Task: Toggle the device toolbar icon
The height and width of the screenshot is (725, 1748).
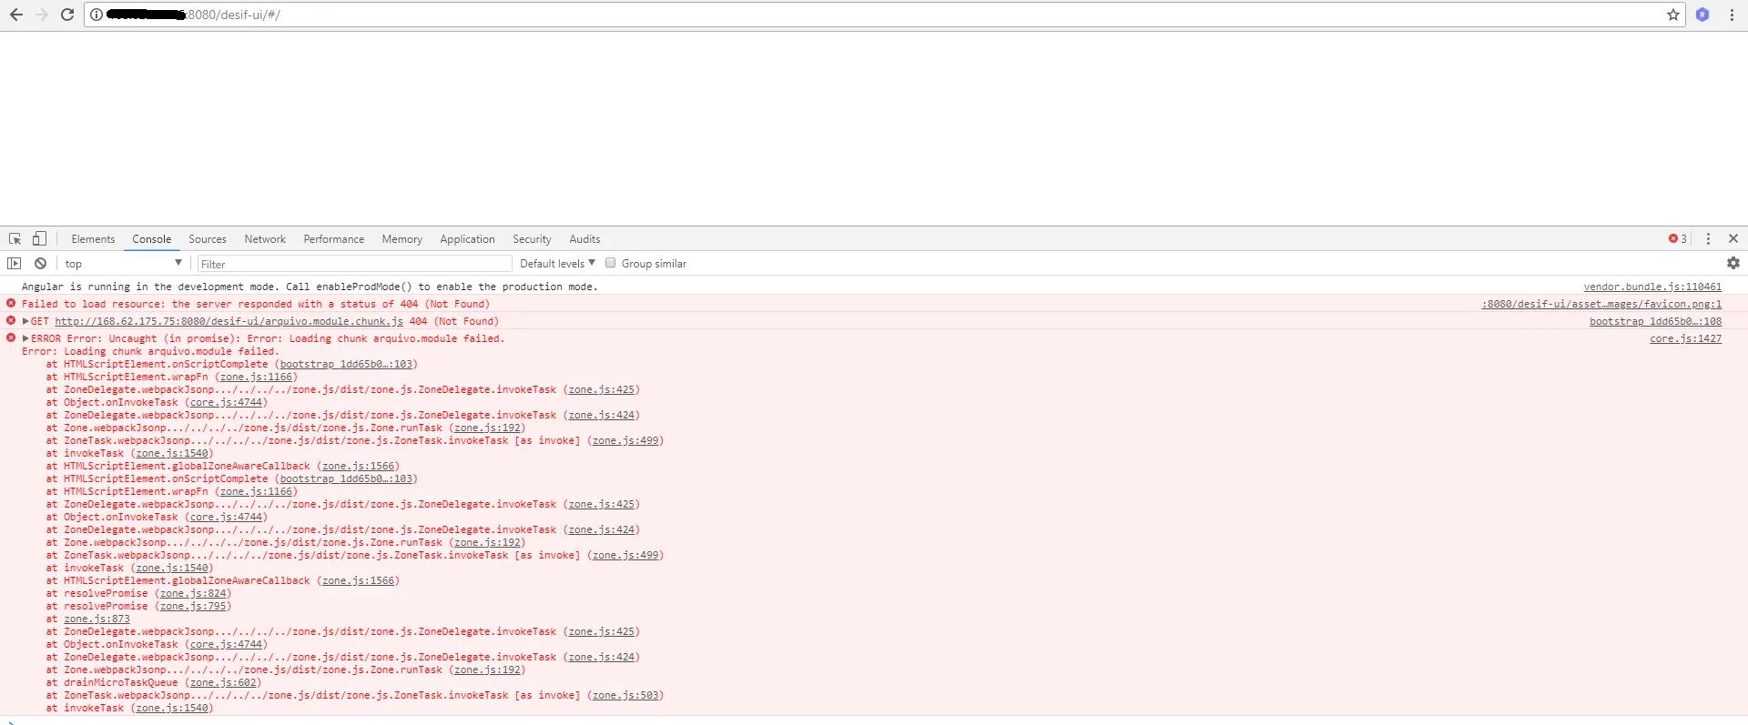Action: (x=39, y=239)
